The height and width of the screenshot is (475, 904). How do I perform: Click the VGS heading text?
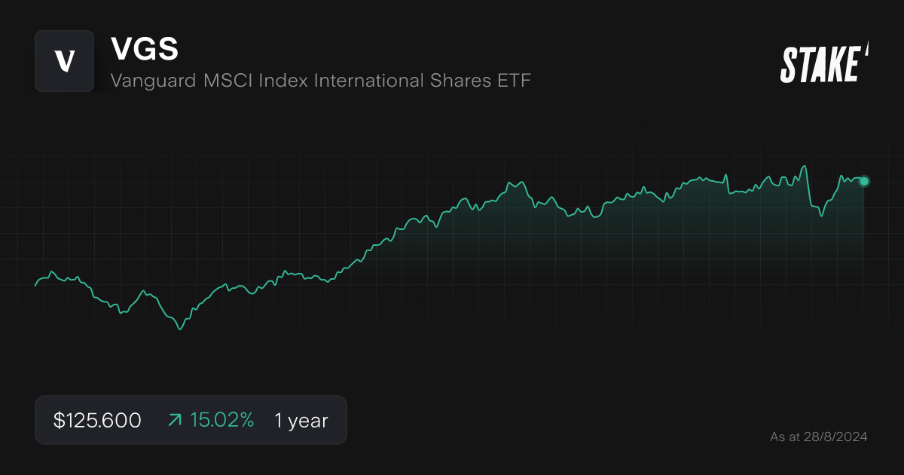[144, 49]
